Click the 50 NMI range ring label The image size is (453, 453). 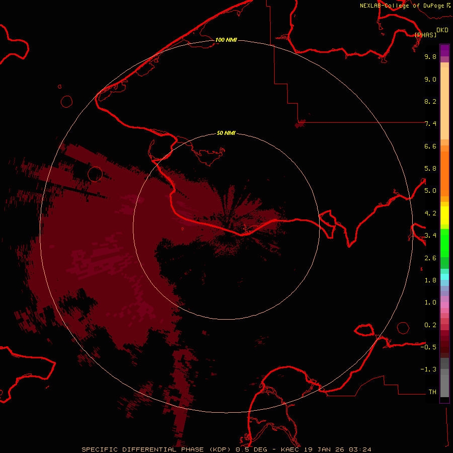(x=226, y=133)
